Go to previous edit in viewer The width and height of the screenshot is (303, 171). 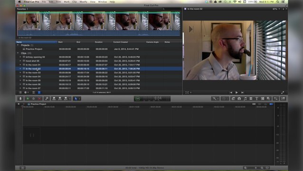tap(231, 93)
